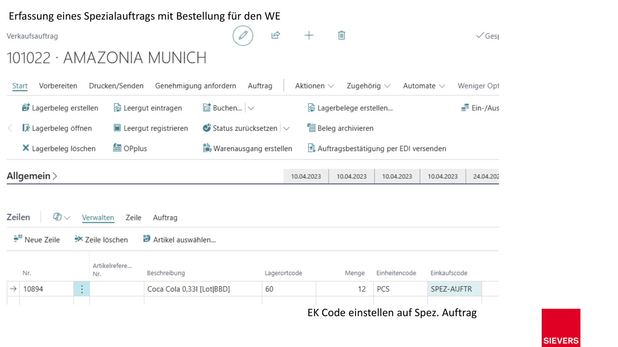
Task: Select the Verwalten tab in Zeilen
Action: (98, 218)
